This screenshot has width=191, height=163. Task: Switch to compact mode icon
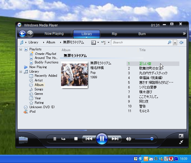coord(181,142)
